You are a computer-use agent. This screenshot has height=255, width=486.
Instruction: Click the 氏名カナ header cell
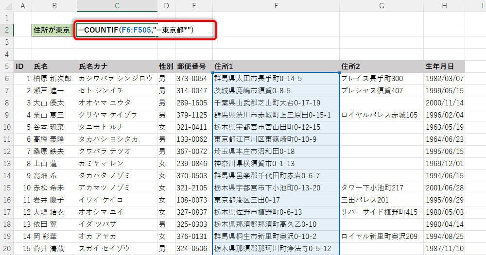click(117, 66)
